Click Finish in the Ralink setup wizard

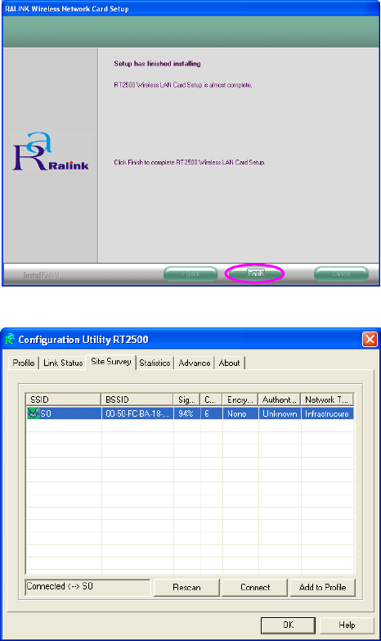(256, 274)
